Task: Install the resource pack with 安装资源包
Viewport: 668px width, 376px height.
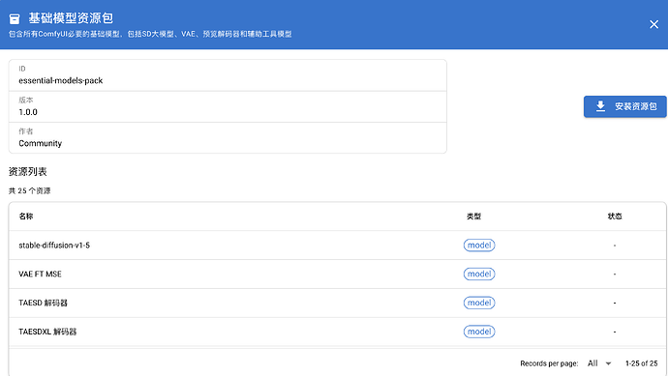Action: pyautogui.click(x=625, y=106)
